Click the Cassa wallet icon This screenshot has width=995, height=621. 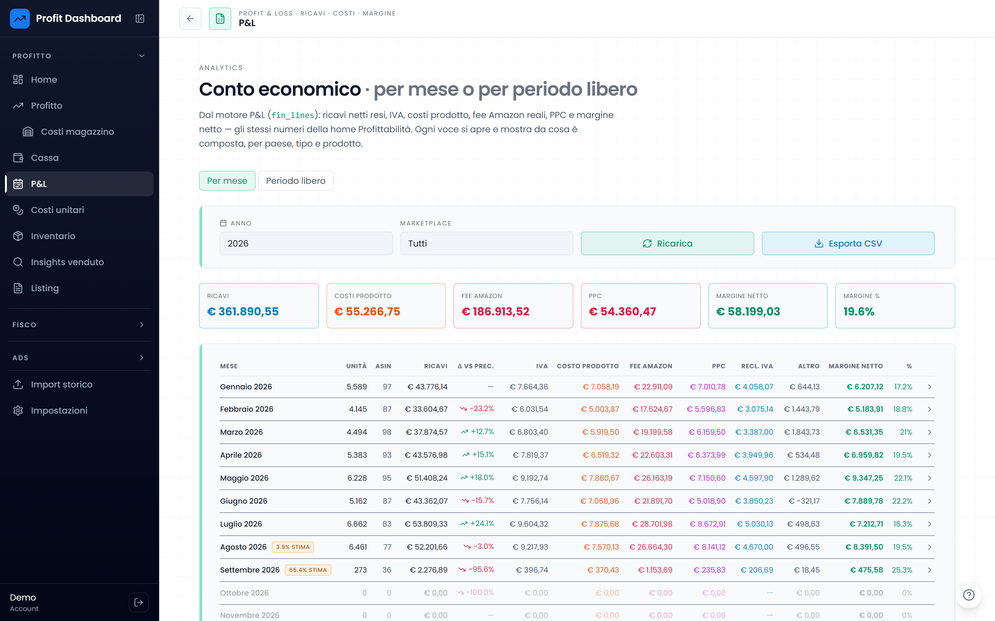(18, 158)
